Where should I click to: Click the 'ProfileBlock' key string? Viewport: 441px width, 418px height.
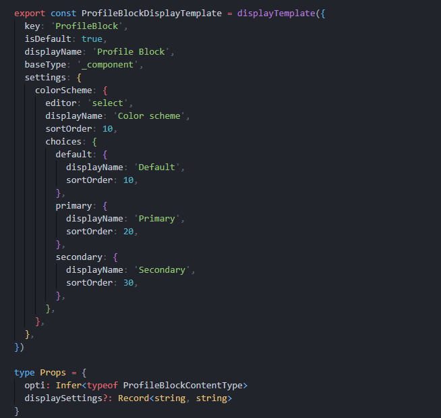86,26
